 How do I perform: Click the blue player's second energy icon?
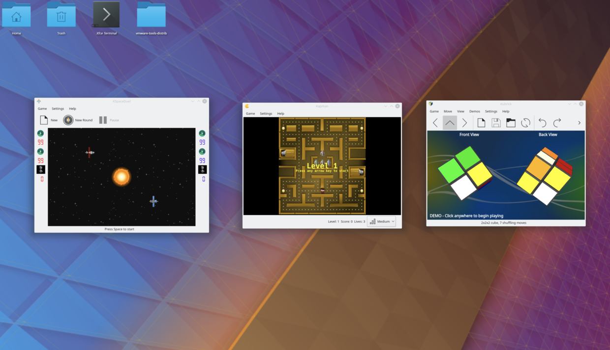tap(202, 152)
